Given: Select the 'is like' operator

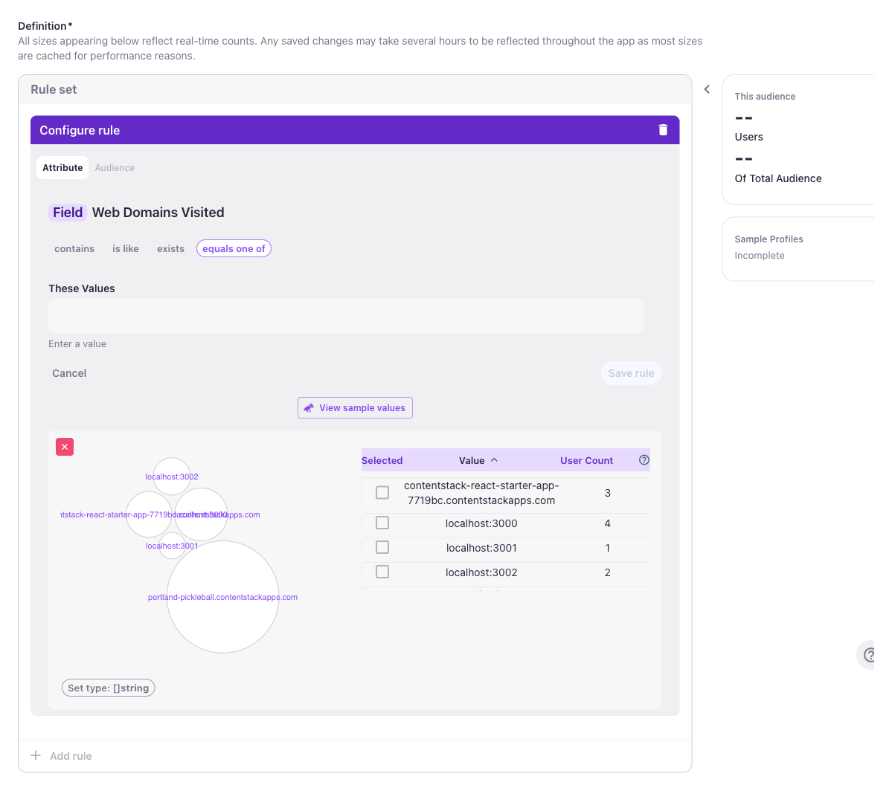Looking at the screenshot, I should click(126, 248).
